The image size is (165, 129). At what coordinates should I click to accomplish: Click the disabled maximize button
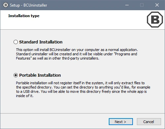click(142, 5)
